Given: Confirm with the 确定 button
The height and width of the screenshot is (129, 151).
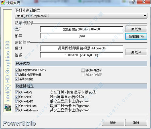Looking at the screenshot, I should [113, 122].
